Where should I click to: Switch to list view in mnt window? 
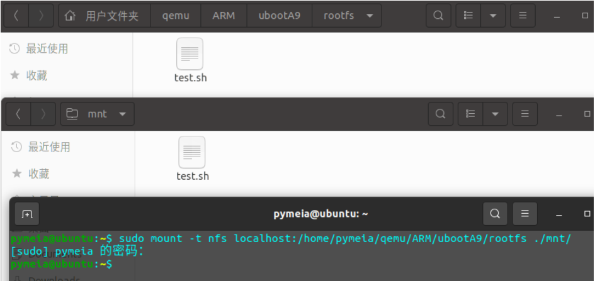tap(470, 114)
